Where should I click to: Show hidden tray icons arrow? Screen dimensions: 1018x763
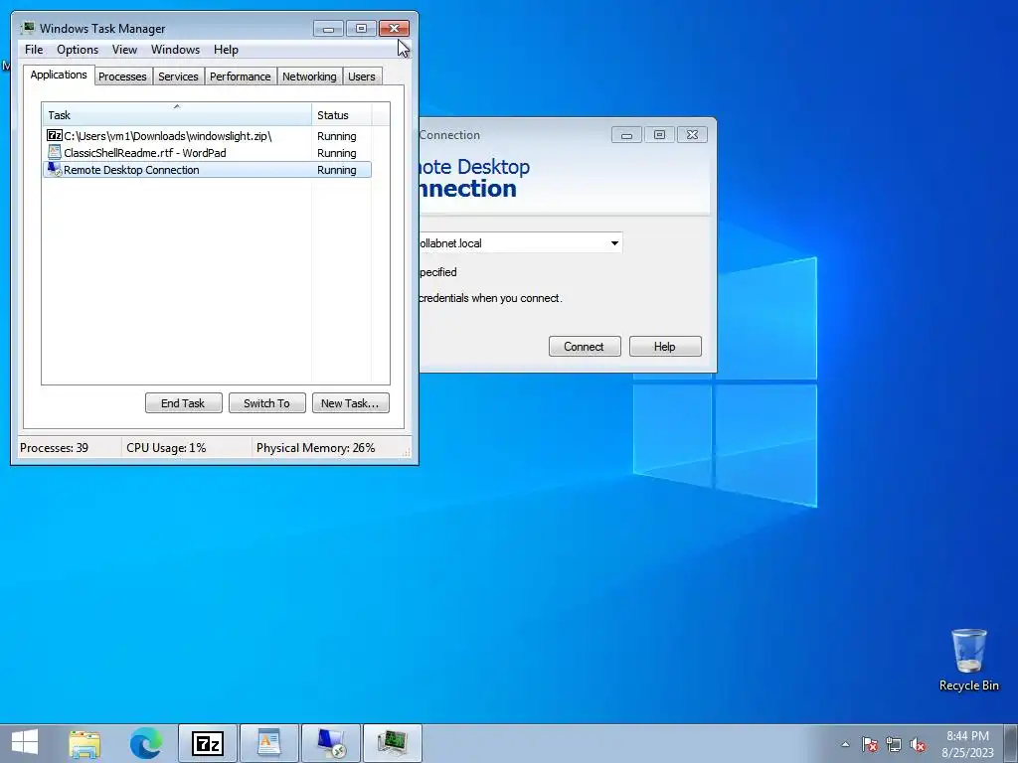tap(845, 744)
